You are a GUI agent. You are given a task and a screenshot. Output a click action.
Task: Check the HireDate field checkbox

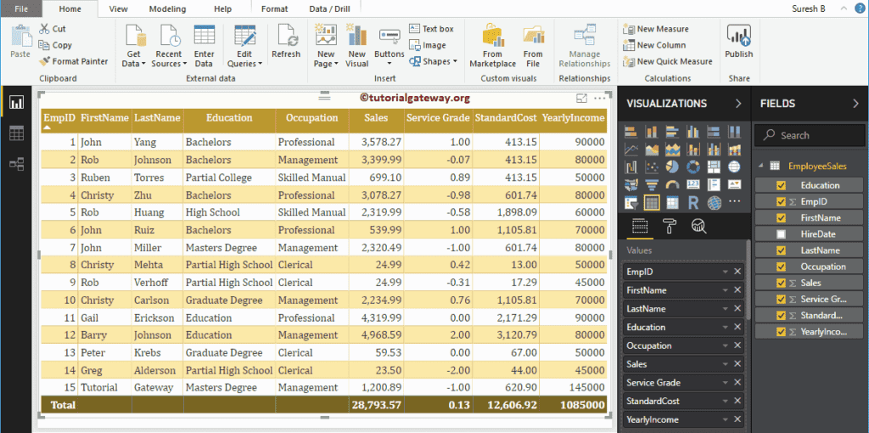click(782, 234)
